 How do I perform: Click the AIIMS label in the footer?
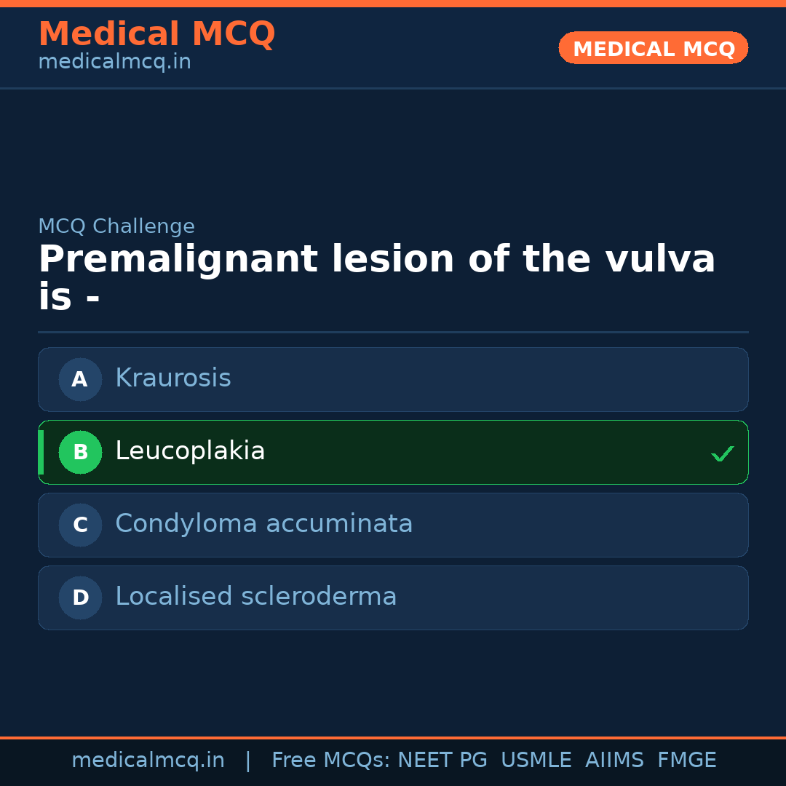tap(615, 760)
